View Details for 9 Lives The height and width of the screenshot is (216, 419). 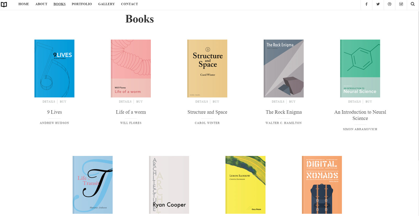pyautogui.click(x=49, y=102)
